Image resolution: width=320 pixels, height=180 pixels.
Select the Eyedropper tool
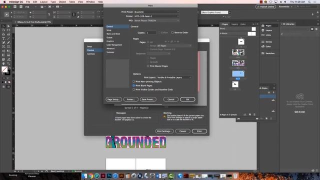(8, 59)
